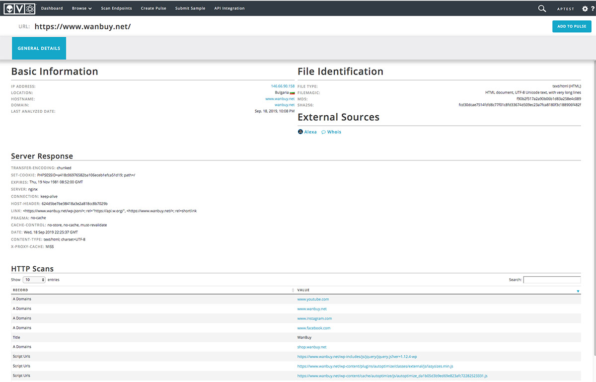Image resolution: width=596 pixels, height=382 pixels.
Task: Click the Add to Pulse button
Action: coord(572,26)
